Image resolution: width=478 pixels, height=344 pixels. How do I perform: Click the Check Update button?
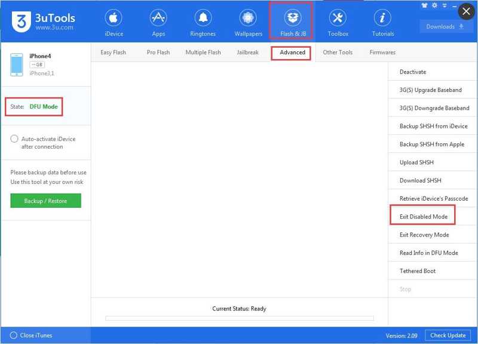coord(448,336)
